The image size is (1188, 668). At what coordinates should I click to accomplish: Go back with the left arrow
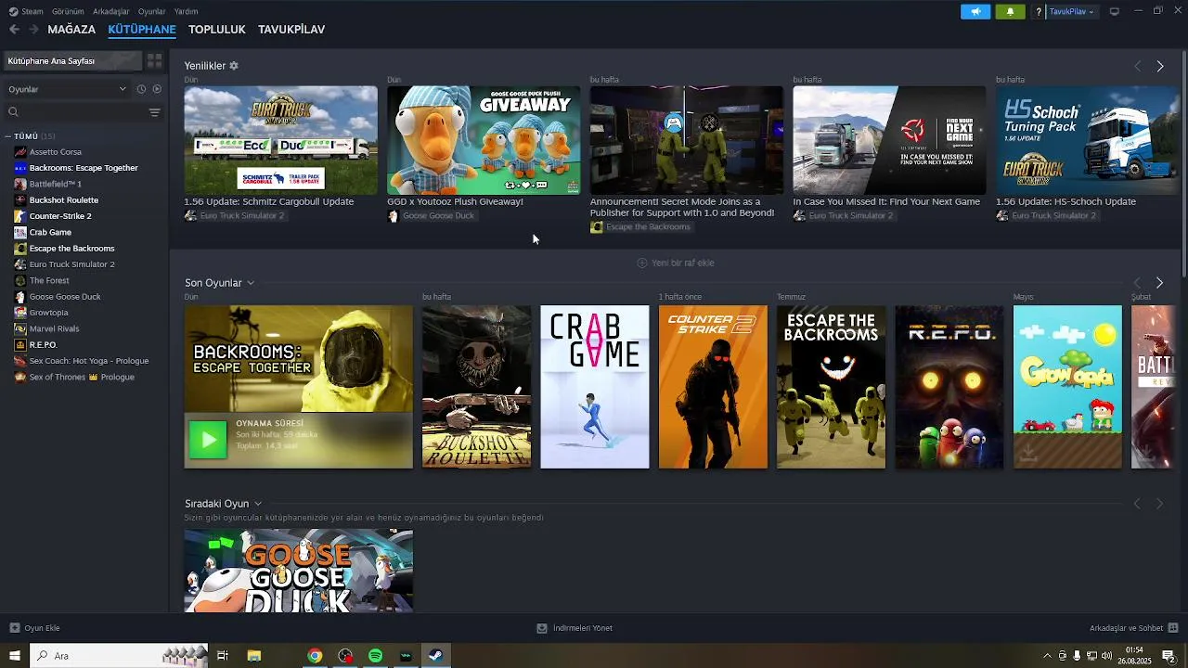click(14, 30)
